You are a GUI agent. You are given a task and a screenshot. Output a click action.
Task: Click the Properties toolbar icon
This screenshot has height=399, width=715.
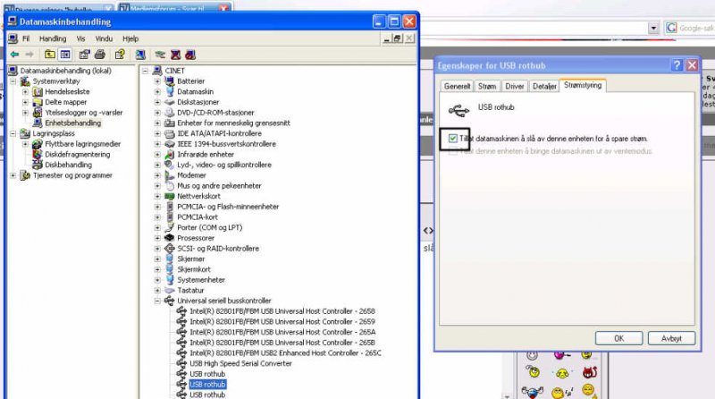[x=84, y=55]
